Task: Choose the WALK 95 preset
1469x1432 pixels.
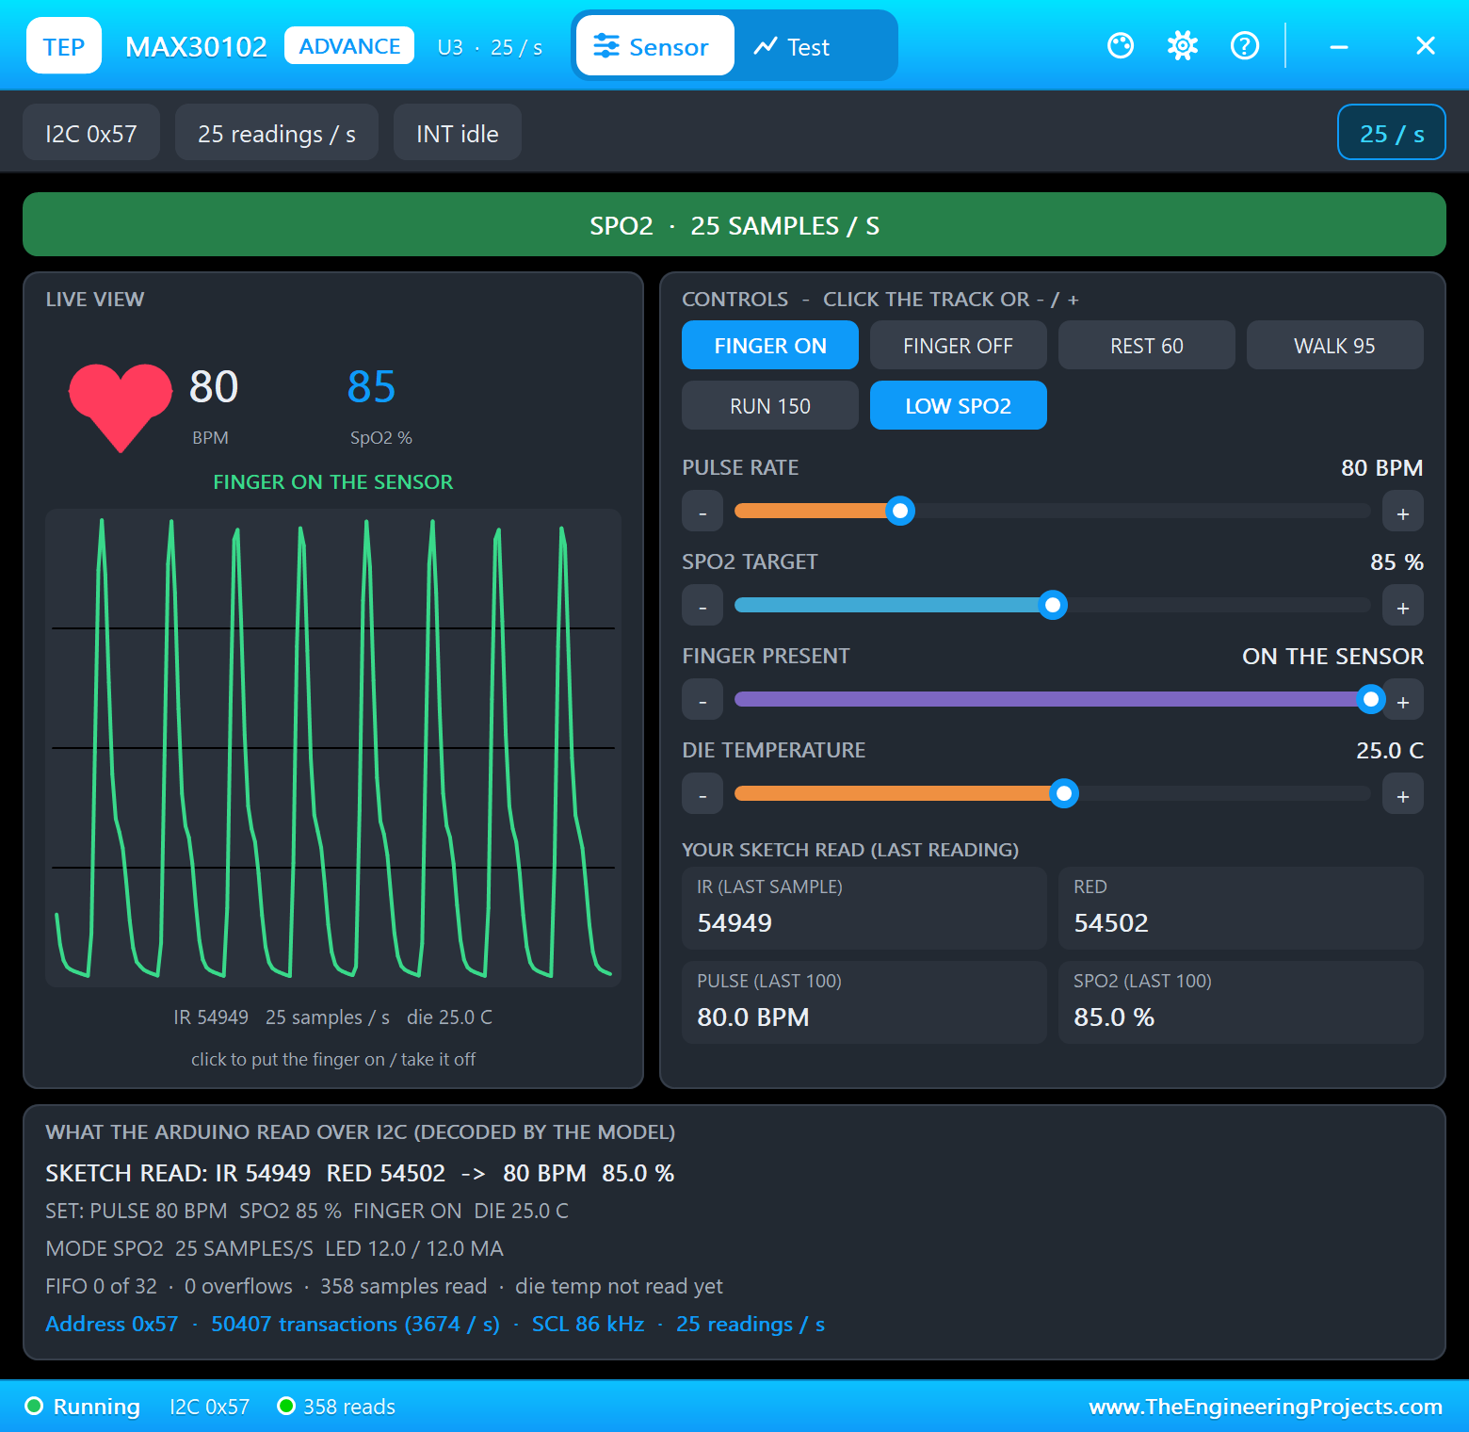Action: tap(1335, 345)
